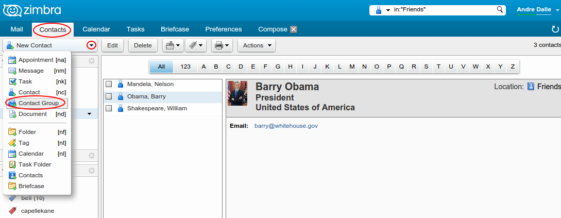Click the barry@whitehouse.gov email link
561x218 pixels.
[x=286, y=126]
